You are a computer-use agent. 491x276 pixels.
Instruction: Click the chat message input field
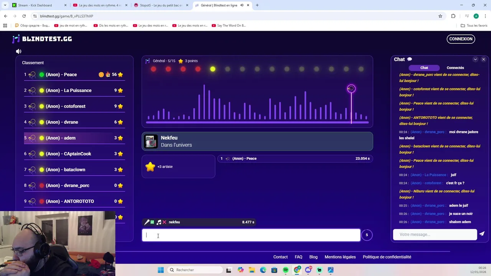coord(435,235)
